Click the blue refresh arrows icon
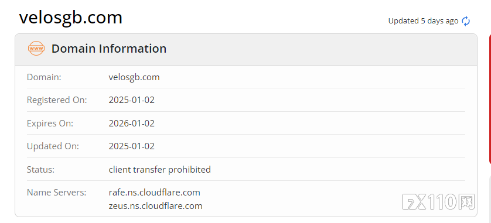 (x=466, y=21)
